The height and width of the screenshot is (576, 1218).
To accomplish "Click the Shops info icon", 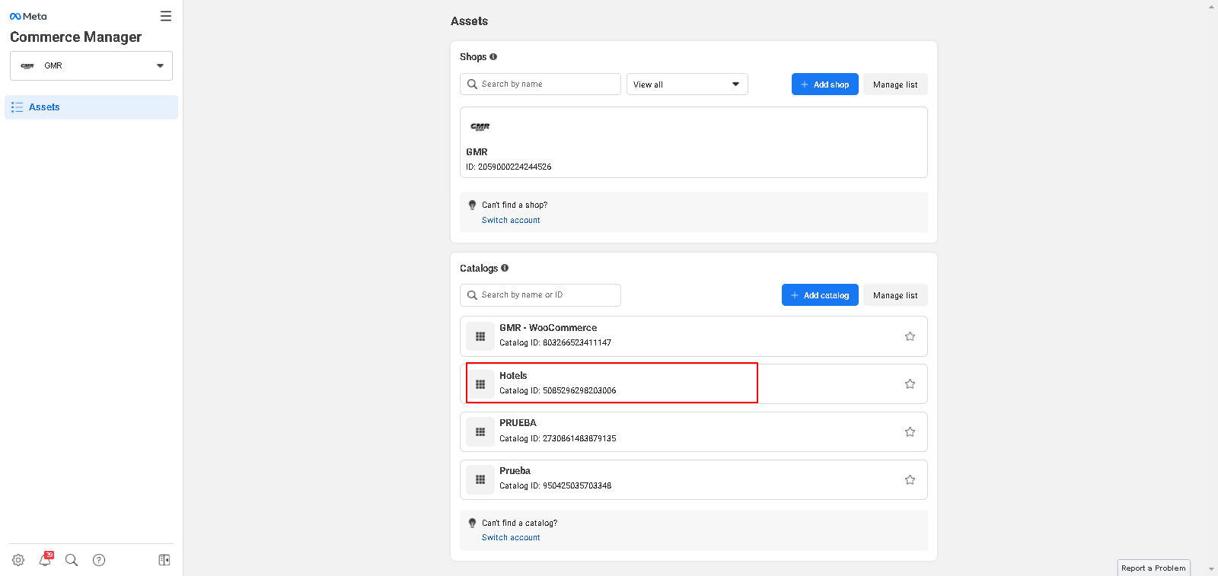I will point(493,56).
